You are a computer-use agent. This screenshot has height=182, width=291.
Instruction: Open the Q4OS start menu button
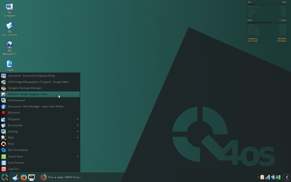[x=5, y=177]
